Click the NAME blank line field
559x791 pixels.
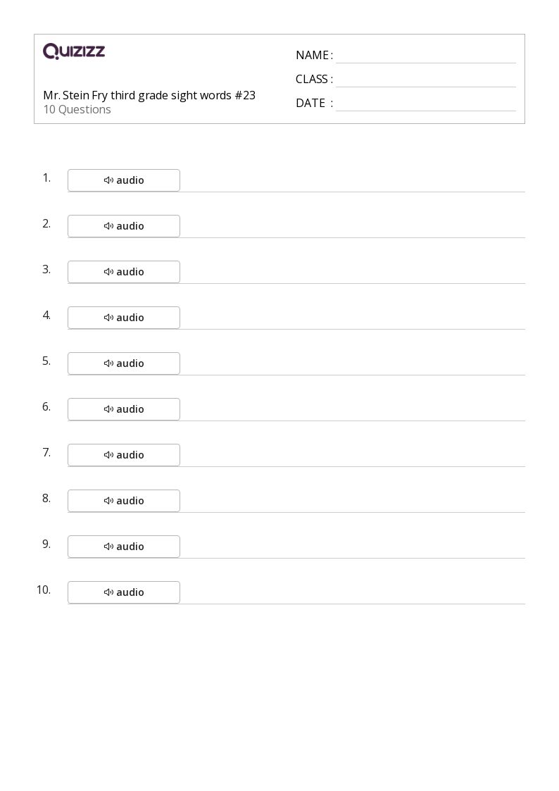(425, 56)
